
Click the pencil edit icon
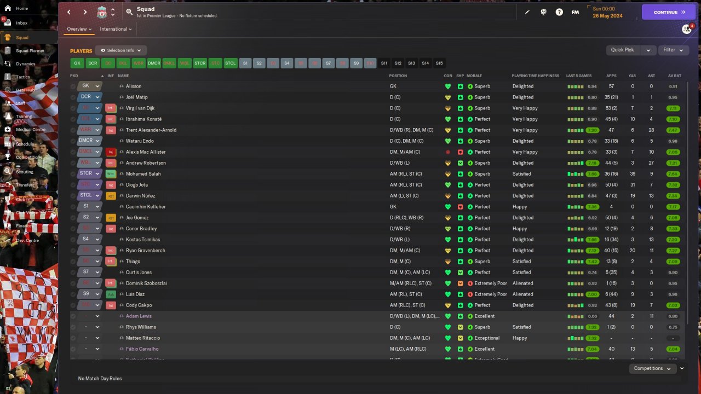pos(527,12)
